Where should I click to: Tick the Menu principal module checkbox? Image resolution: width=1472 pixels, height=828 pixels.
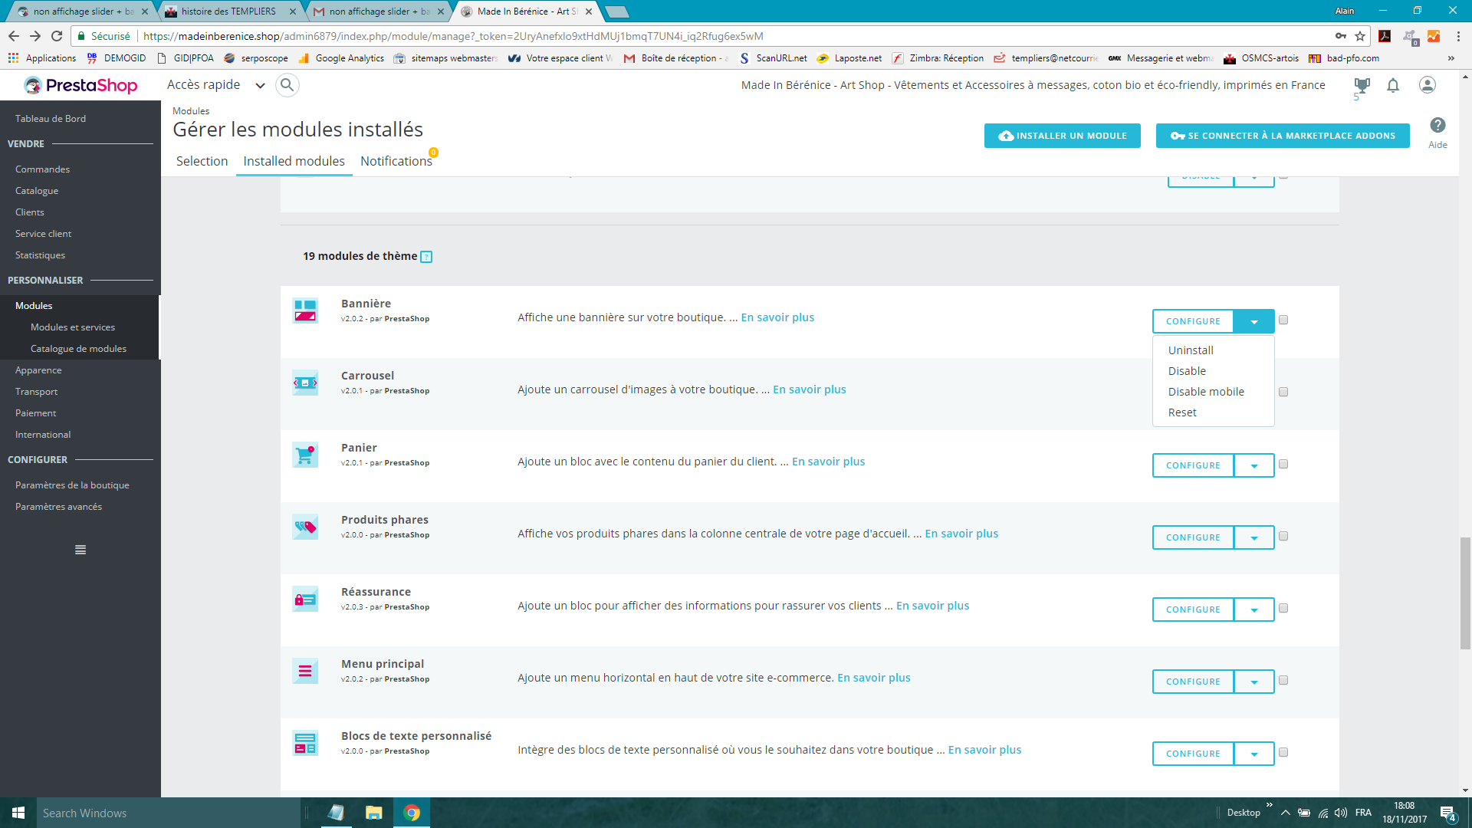(x=1283, y=681)
